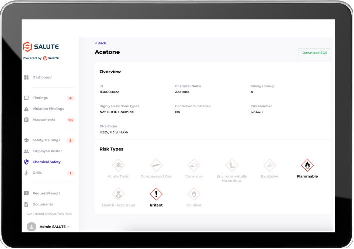Viewport: 354px width, 249px height.
Task: Click the Irritant risk label
Action: point(156,205)
